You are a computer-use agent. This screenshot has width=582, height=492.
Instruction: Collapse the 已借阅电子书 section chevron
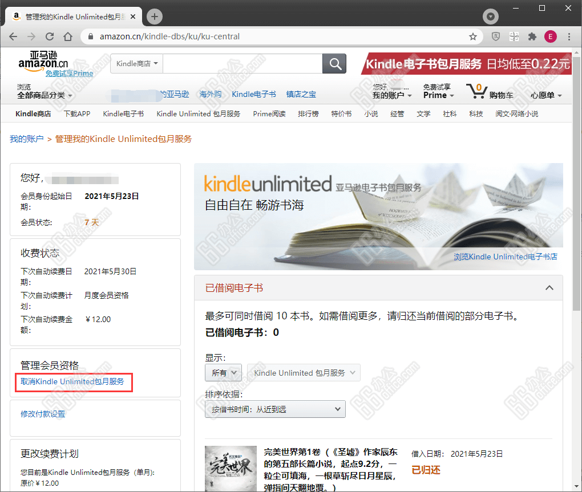click(549, 288)
